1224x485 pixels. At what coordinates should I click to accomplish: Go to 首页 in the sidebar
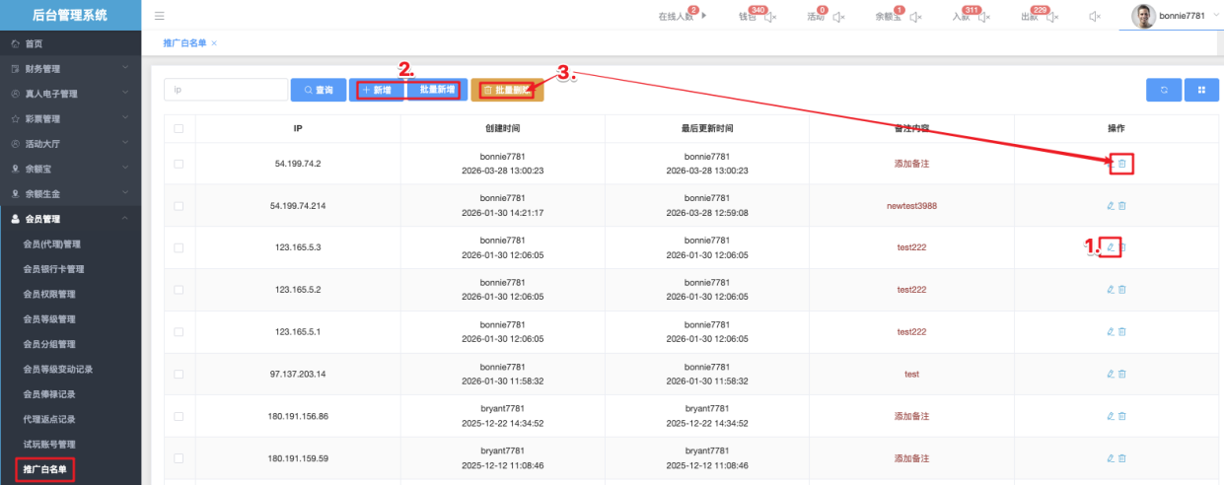(34, 44)
